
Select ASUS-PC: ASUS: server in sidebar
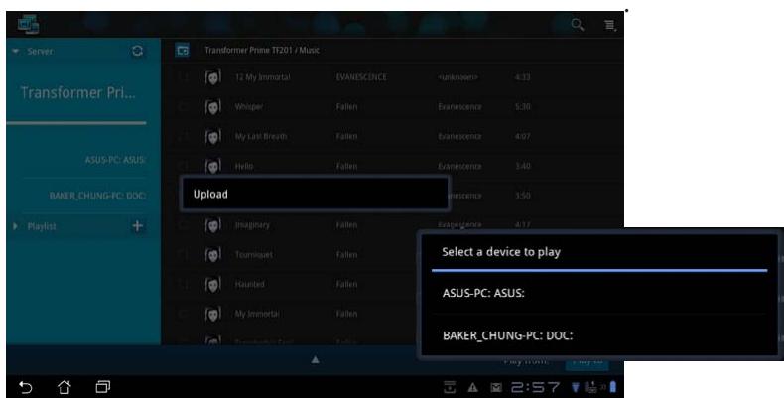point(115,160)
